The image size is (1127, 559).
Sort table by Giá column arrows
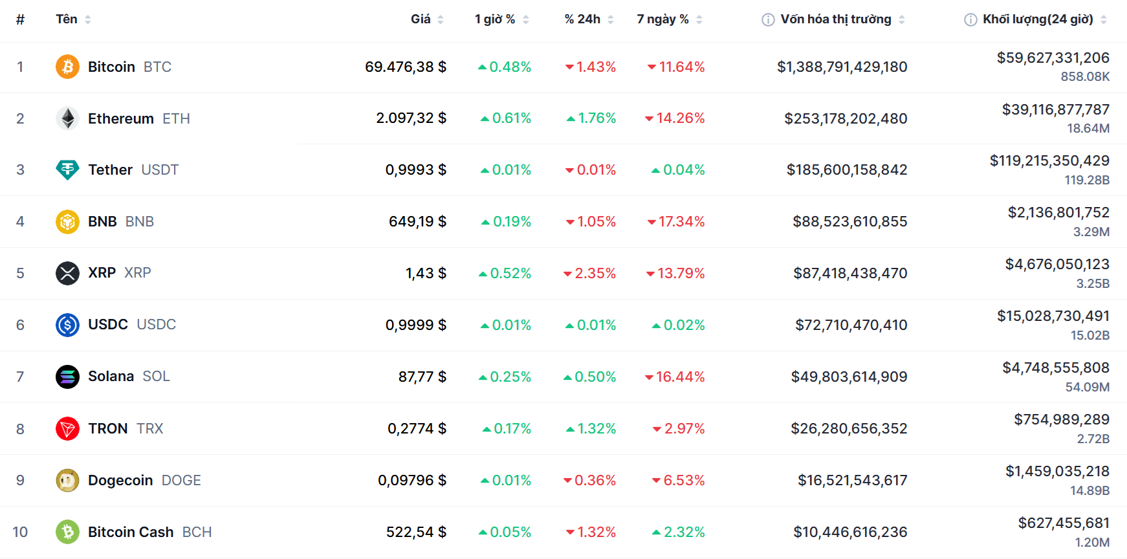click(441, 19)
